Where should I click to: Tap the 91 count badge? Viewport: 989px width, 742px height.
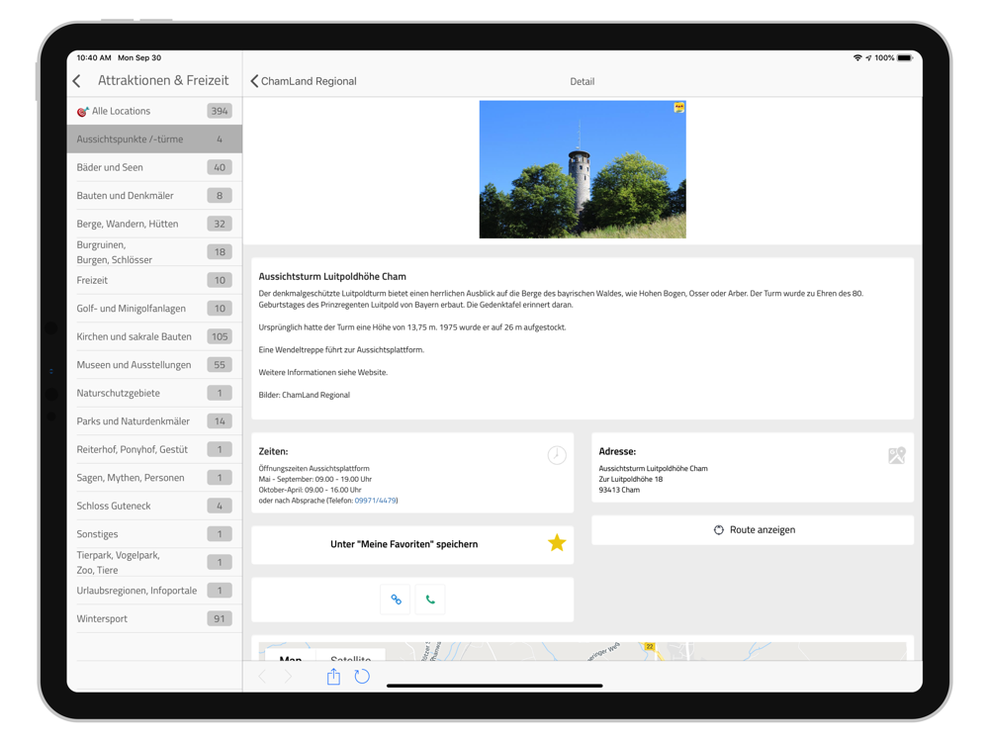coord(220,618)
